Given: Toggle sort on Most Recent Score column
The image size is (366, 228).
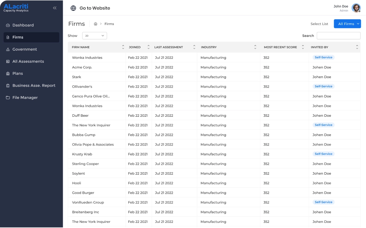Looking at the screenshot, I should (x=302, y=47).
